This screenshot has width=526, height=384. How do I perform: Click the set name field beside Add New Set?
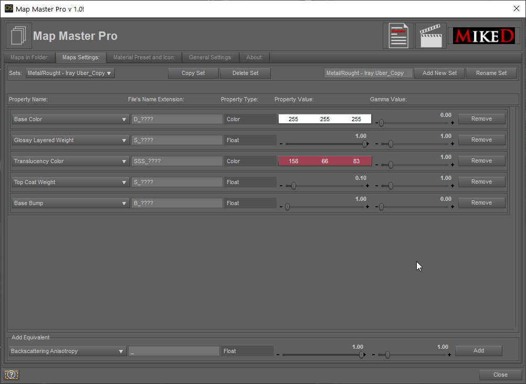click(x=369, y=73)
